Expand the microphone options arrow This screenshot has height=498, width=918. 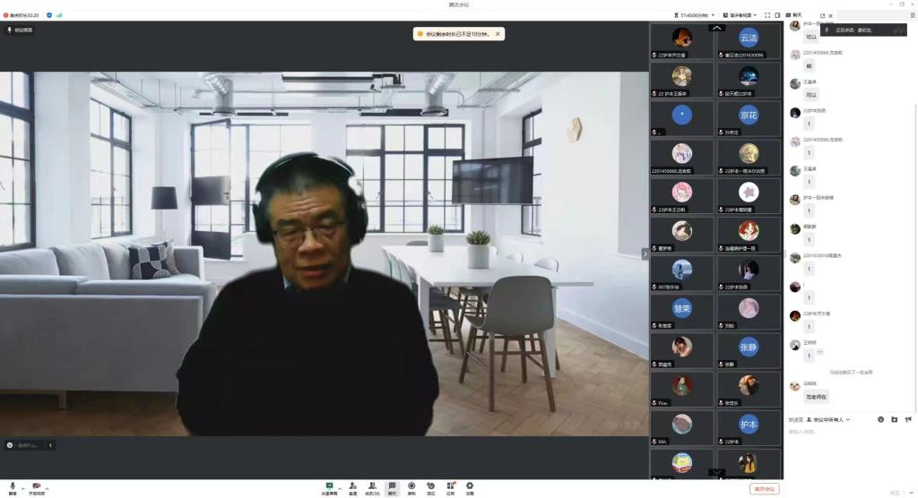[x=23, y=486]
